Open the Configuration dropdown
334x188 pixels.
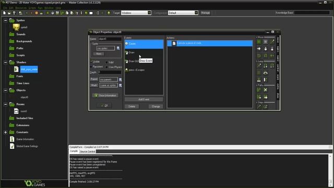[196, 13]
